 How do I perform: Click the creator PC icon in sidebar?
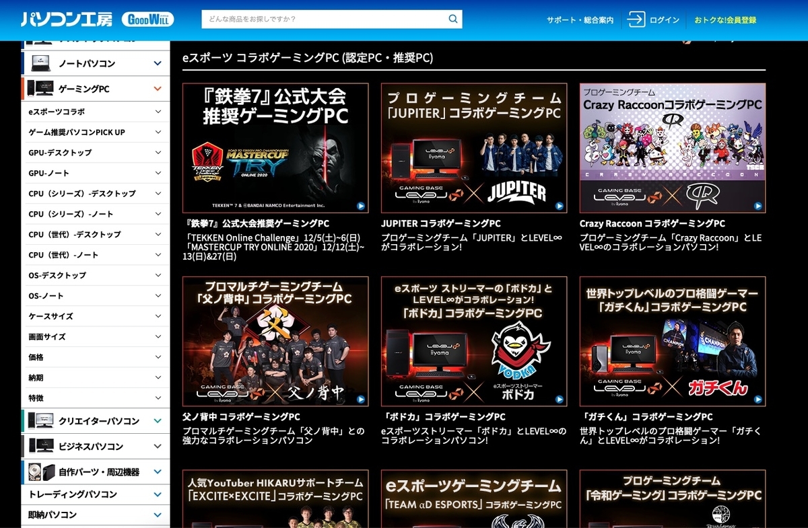point(40,421)
